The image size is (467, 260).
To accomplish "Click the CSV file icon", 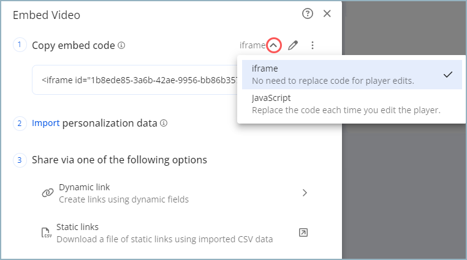I will point(46,232).
